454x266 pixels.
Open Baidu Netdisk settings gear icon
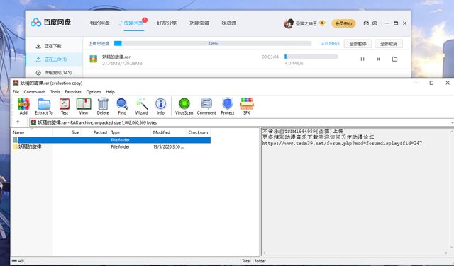pyautogui.click(x=375, y=23)
